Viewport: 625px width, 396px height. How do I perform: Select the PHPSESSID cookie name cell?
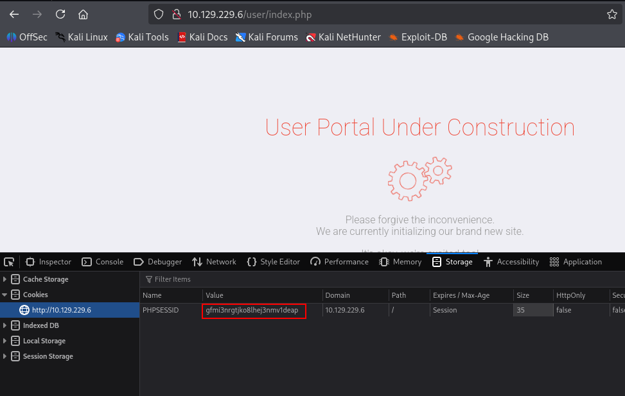click(171, 310)
